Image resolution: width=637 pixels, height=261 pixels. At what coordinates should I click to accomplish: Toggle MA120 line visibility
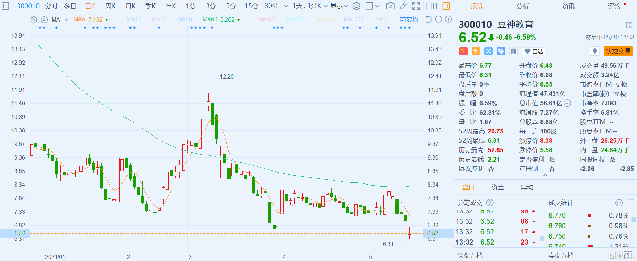[x=268, y=19]
